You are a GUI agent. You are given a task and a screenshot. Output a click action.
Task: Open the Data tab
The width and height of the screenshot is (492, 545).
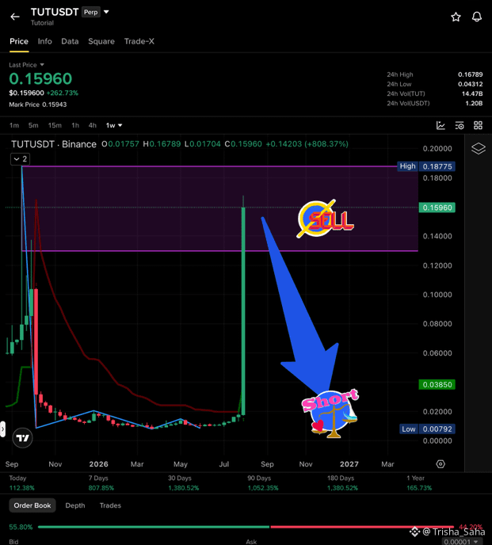pos(70,41)
